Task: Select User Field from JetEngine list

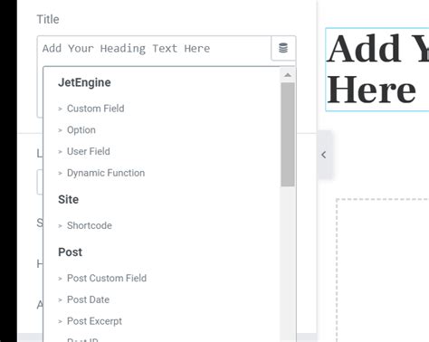Action: (89, 151)
